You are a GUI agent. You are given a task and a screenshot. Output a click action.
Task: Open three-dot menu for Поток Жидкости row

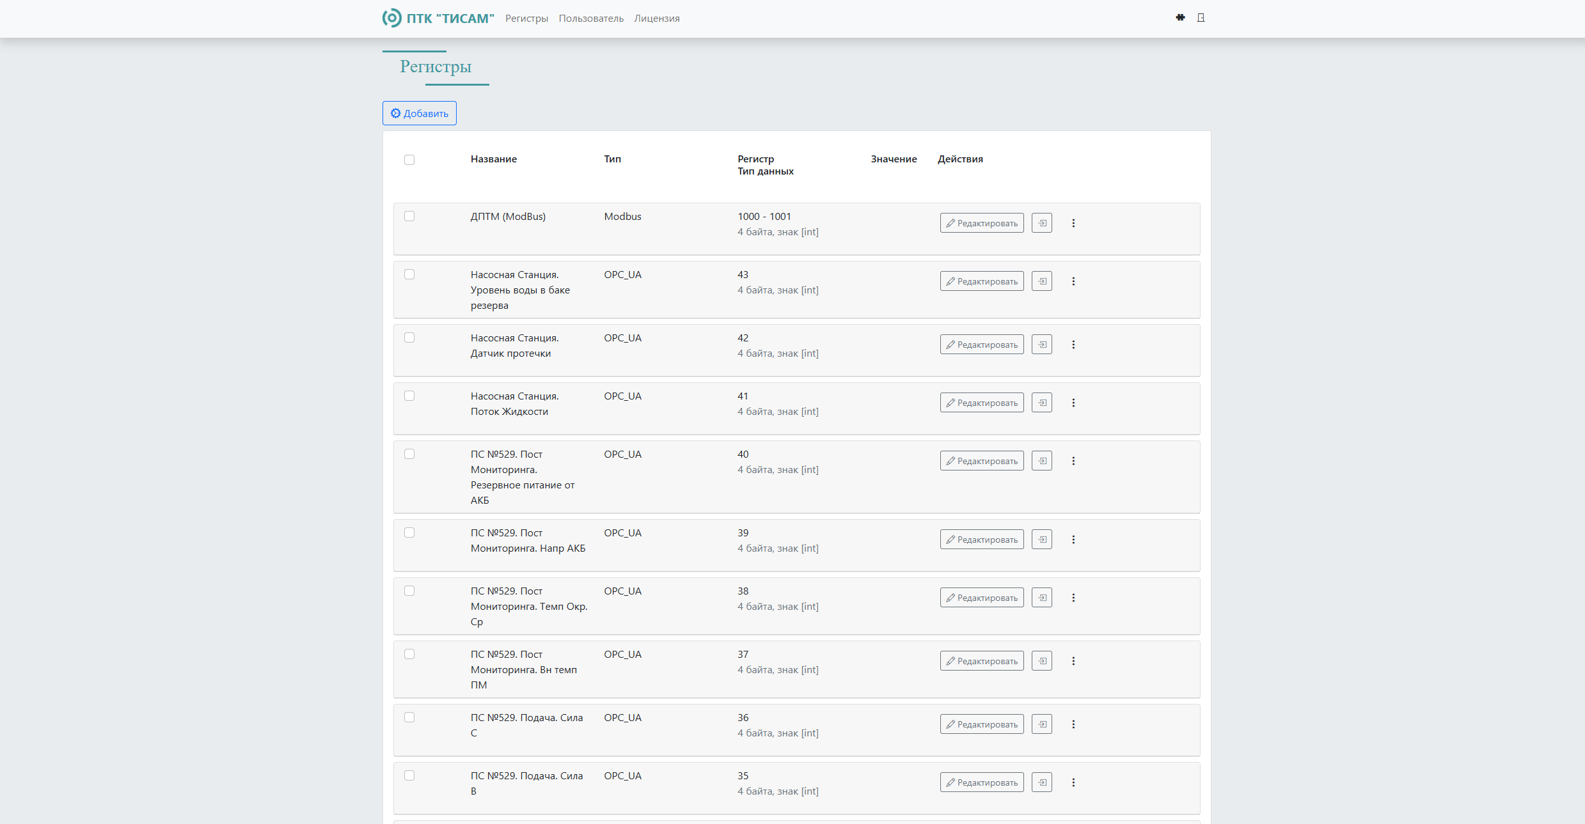(x=1073, y=403)
